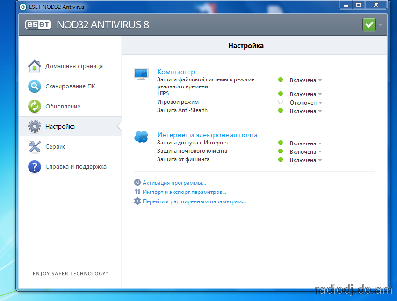Image resolution: width=397 pixels, height=301 pixels.
Task: Open Включена dropdown for HIPS
Action: (306, 94)
